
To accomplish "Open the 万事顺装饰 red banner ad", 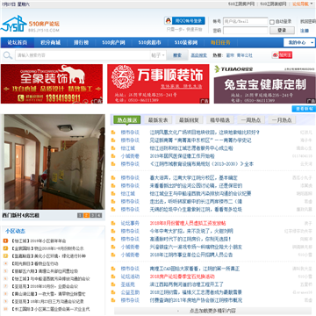I will (x=158, y=83).
